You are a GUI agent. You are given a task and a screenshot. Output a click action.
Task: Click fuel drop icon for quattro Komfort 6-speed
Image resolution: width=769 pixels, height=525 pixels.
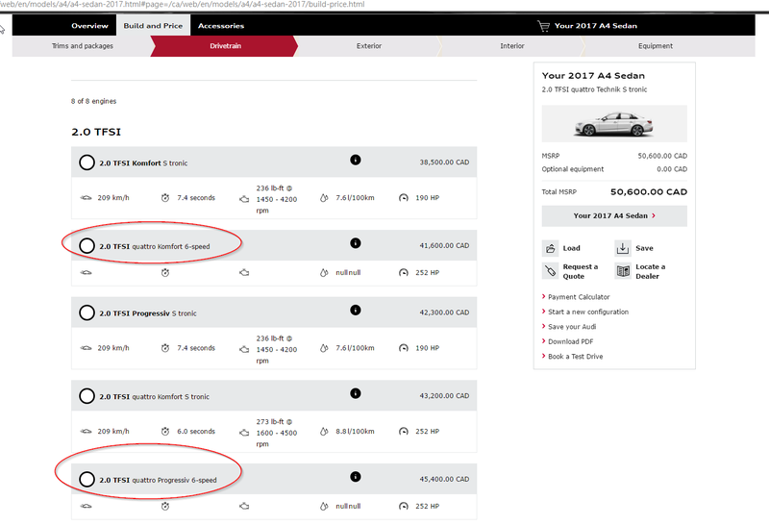tap(324, 272)
